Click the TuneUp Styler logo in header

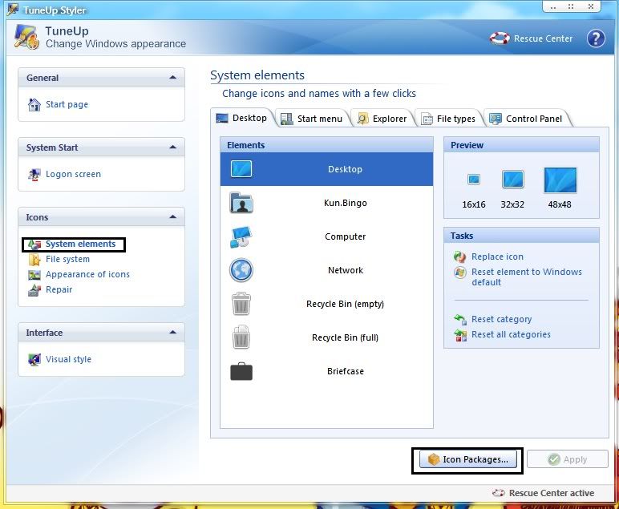point(26,37)
